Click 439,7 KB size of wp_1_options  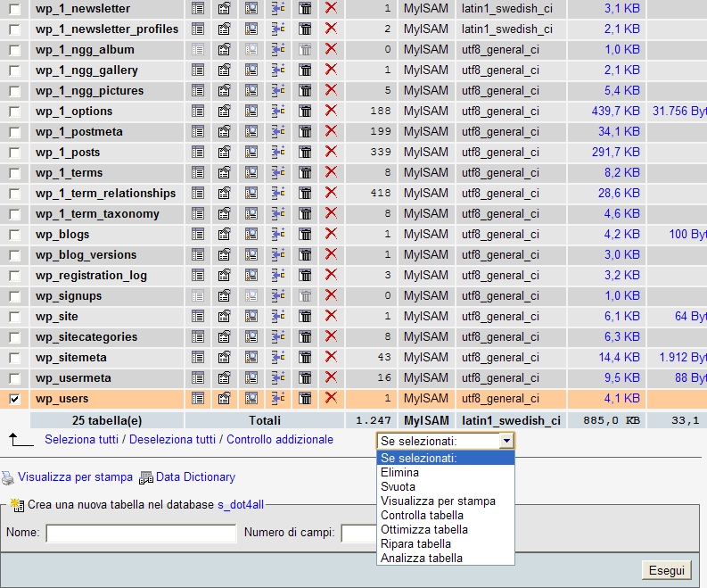click(x=615, y=111)
